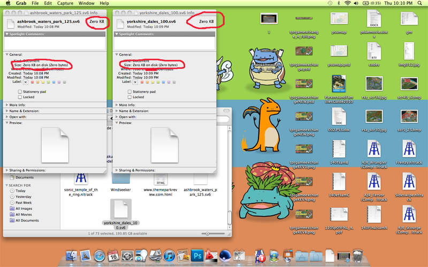Select the Sideswipe.nltrack desktop file
Viewport: 428px width, 267px height.
coord(409,187)
